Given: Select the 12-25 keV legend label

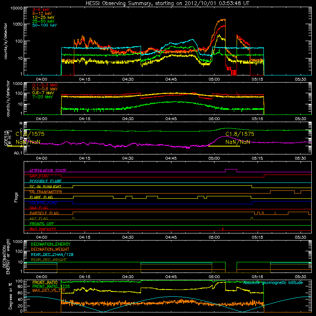Looking at the screenshot, I should point(43,17).
